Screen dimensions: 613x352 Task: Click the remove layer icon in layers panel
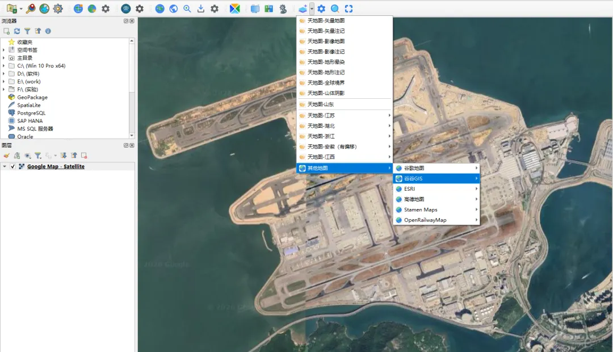tap(84, 155)
